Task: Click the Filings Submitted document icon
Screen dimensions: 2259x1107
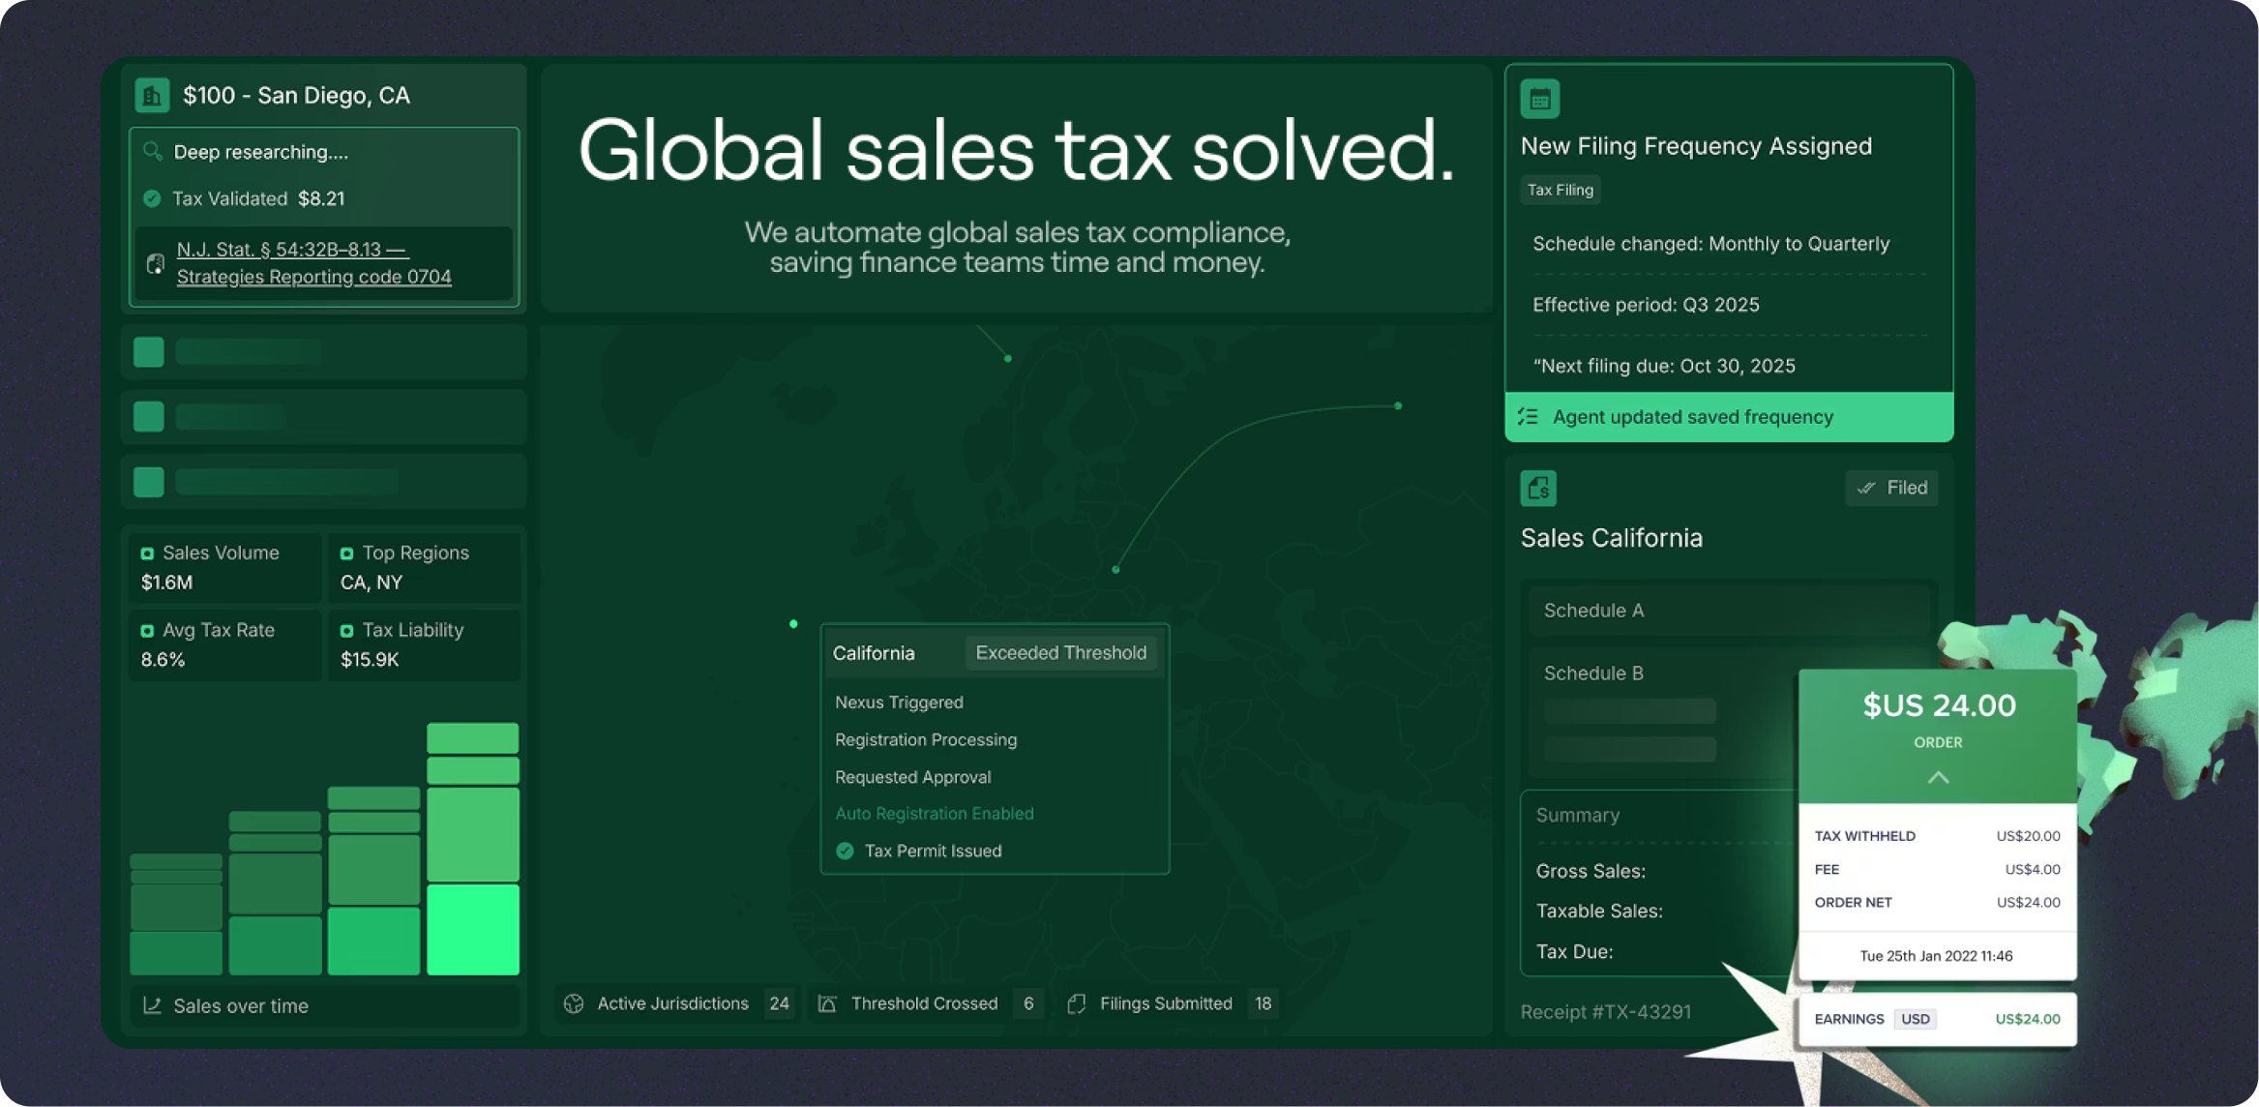Action: (x=1076, y=1003)
